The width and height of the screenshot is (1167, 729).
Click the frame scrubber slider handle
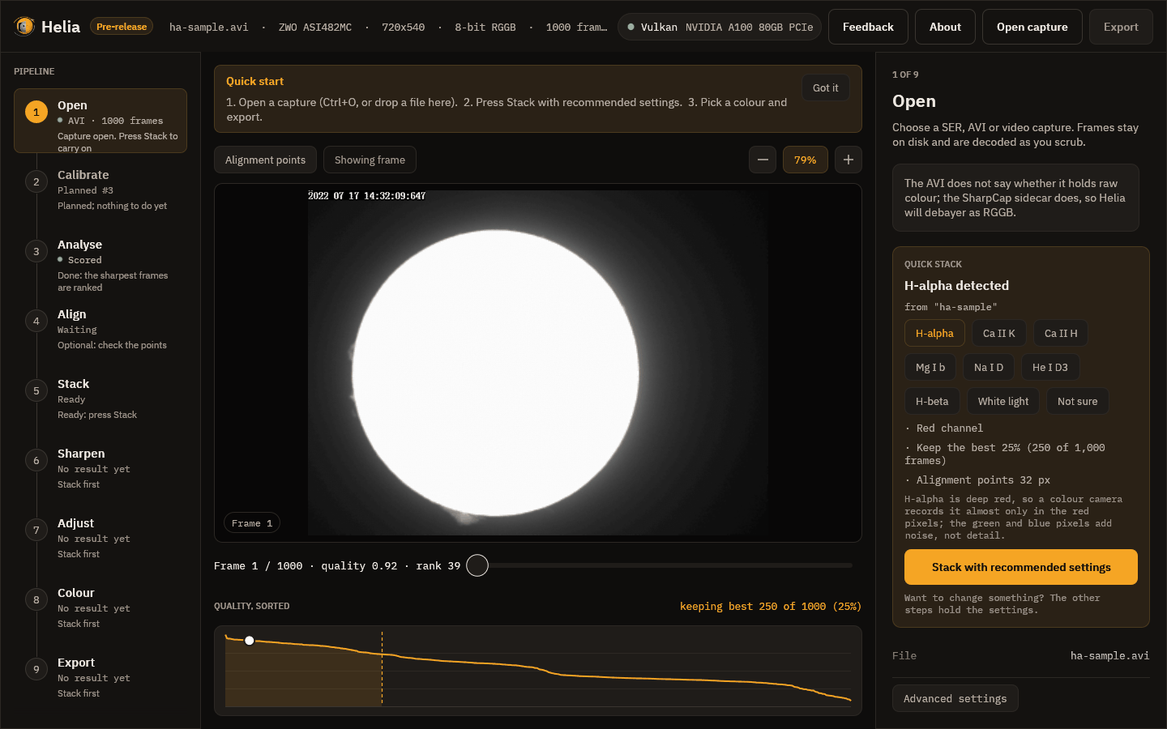477,565
